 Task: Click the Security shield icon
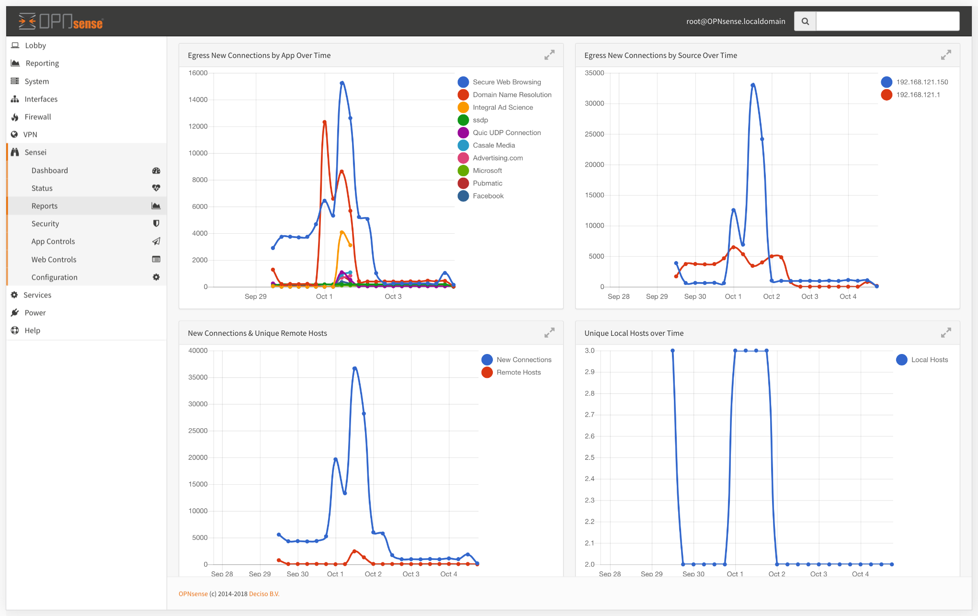[156, 224]
